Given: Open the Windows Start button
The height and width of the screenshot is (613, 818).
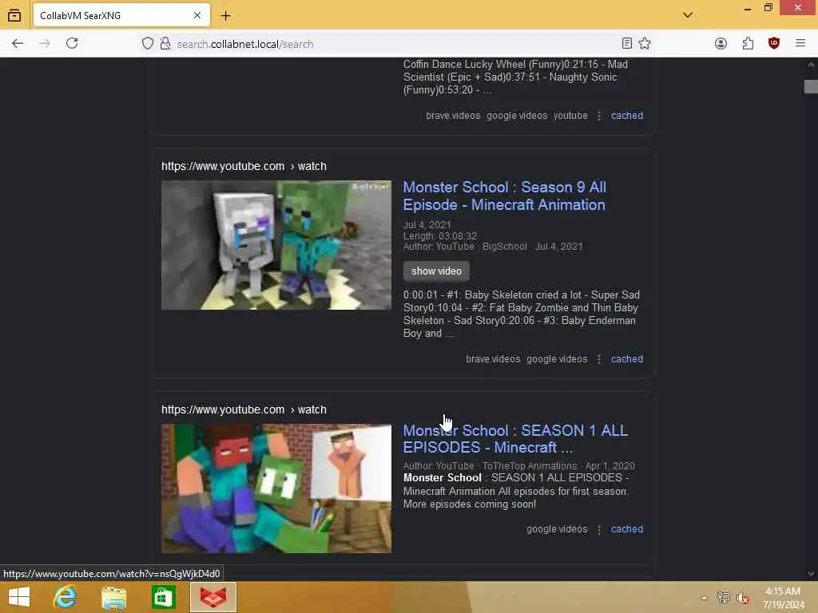Looking at the screenshot, I should click(x=19, y=597).
